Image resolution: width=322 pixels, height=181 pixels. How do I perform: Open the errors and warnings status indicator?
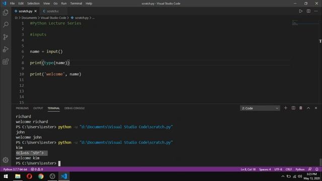click(x=37, y=169)
